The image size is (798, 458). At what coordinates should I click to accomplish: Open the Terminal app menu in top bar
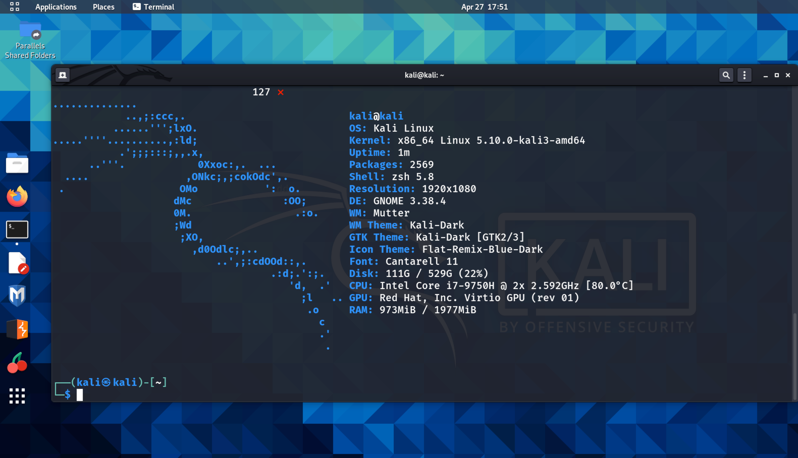point(153,7)
